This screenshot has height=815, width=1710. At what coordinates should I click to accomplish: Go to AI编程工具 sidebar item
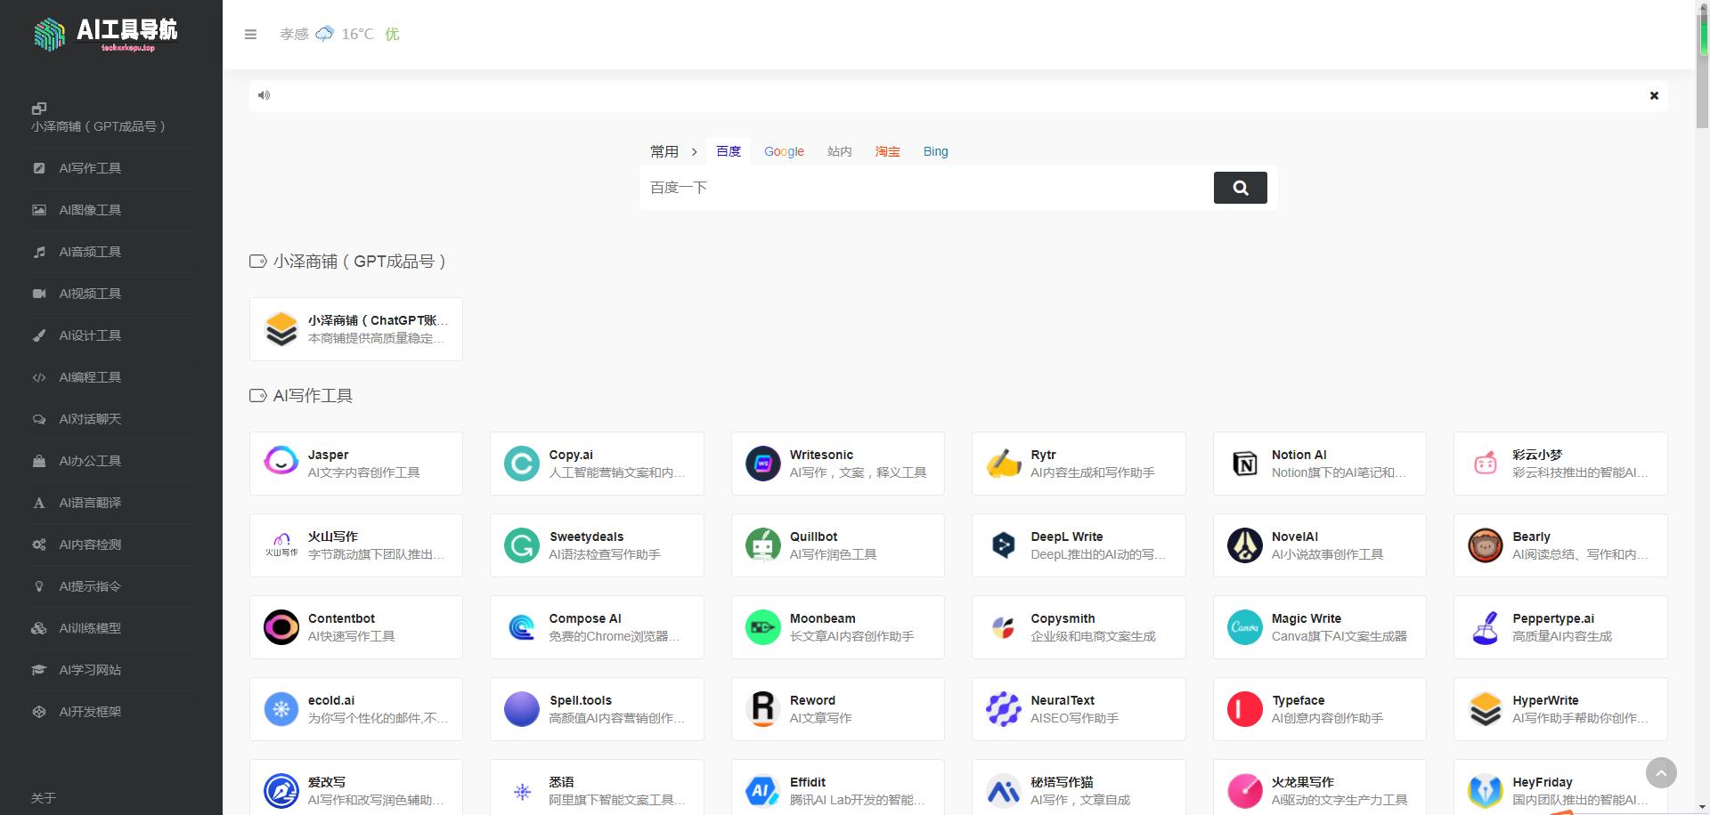tap(90, 377)
